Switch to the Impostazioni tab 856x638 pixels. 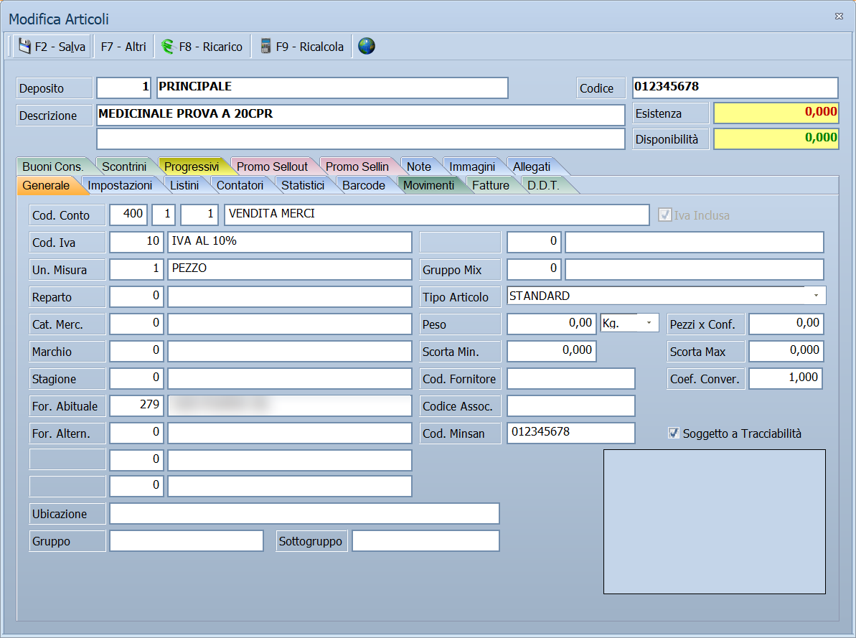[120, 185]
